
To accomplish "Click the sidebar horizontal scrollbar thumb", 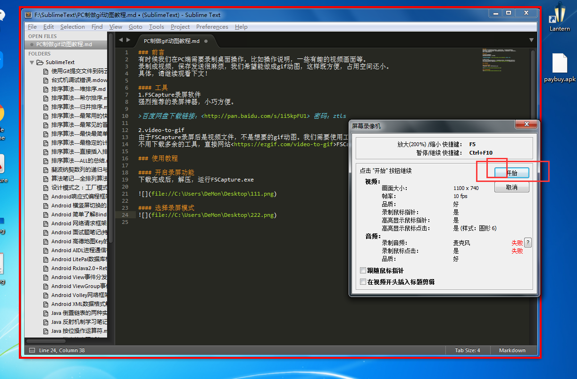I will point(45,340).
